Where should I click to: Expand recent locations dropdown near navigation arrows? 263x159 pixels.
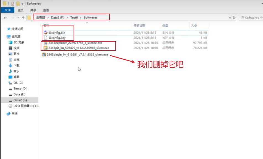(18, 17)
